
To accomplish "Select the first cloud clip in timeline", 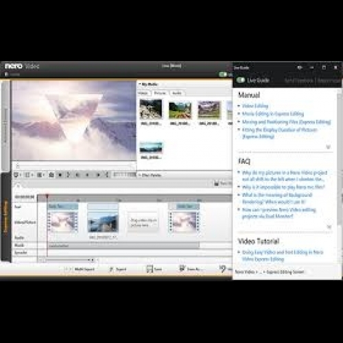I will [62, 222].
